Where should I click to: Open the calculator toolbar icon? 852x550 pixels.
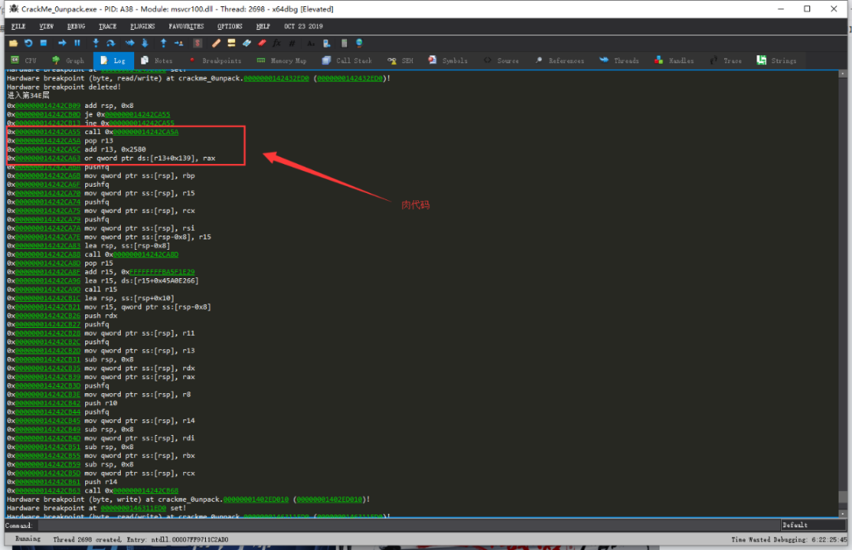click(344, 43)
